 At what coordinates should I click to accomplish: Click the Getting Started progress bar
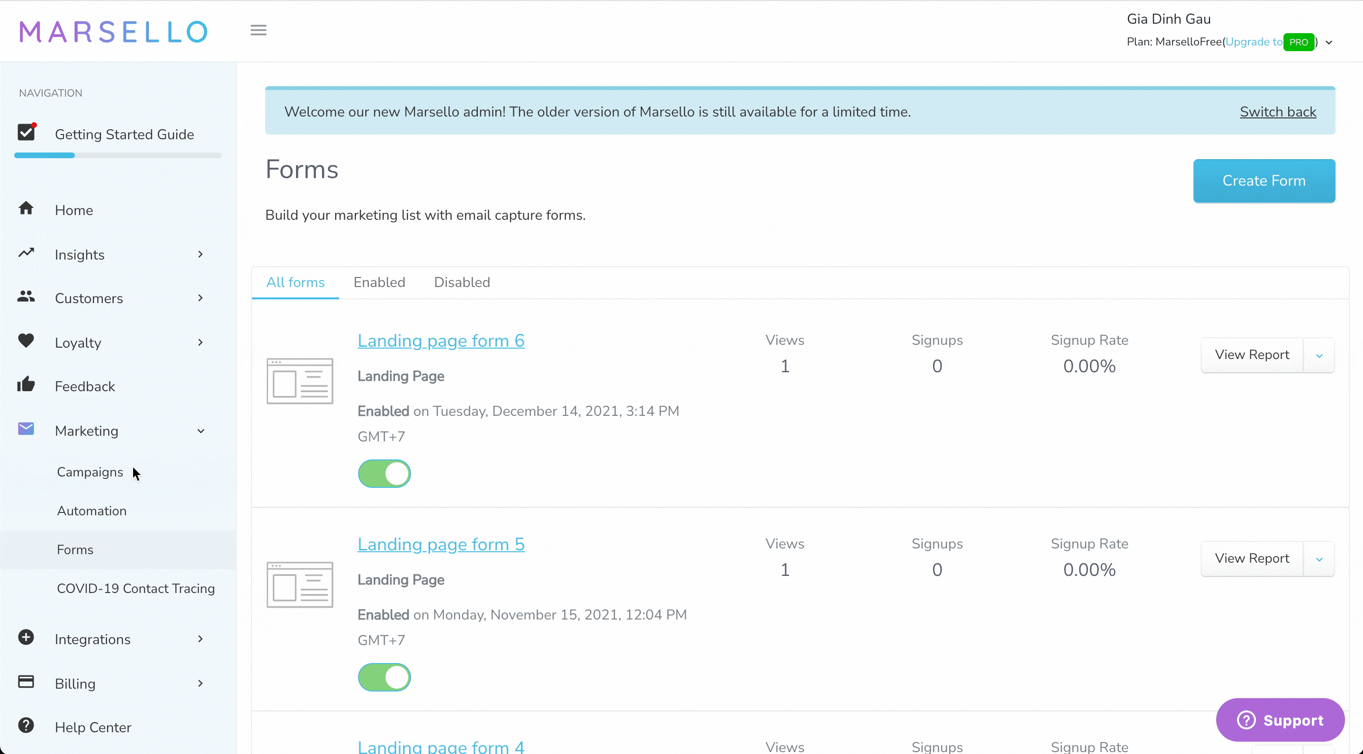click(x=117, y=155)
